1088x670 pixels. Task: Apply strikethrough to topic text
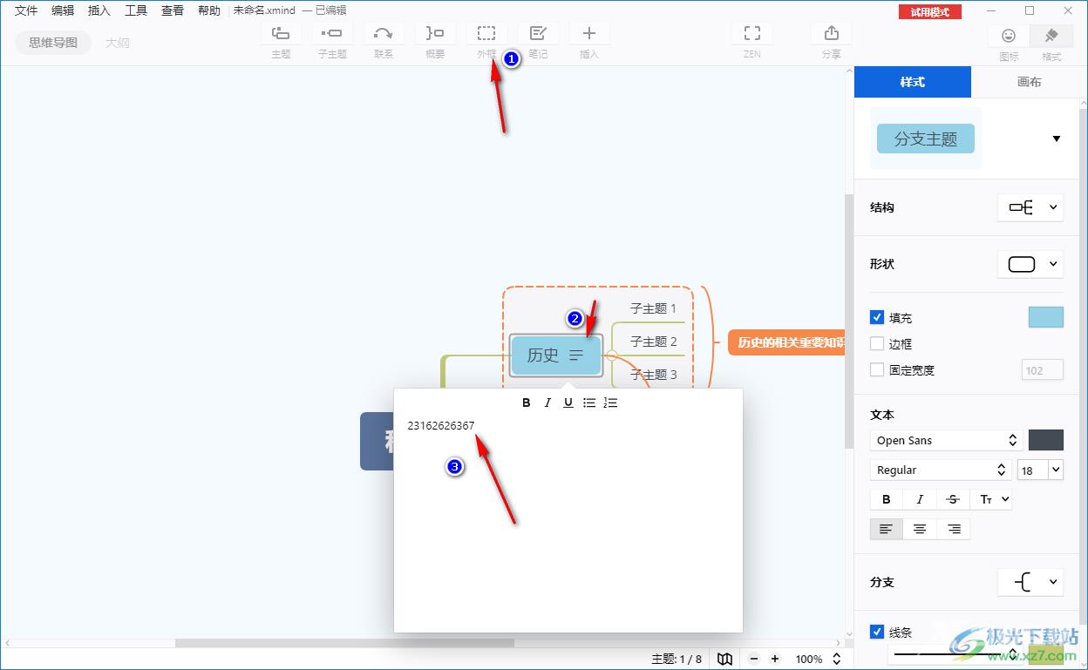[x=953, y=499]
